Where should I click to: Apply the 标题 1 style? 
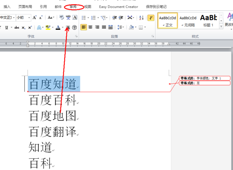click(209, 21)
